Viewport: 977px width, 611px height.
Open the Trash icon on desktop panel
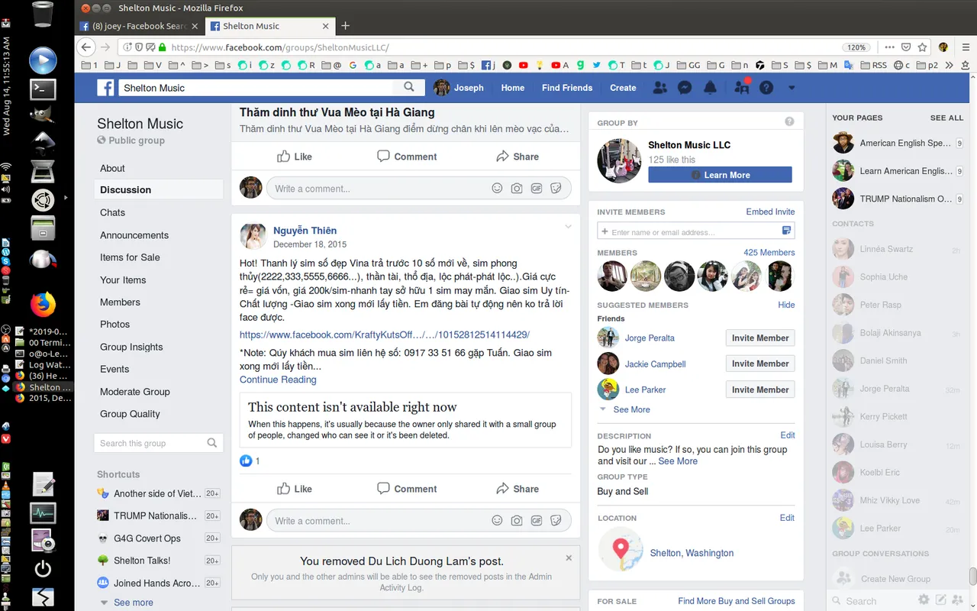pyautogui.click(x=44, y=15)
